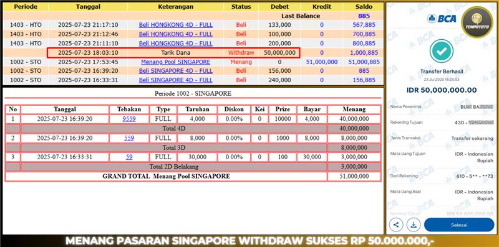Select the Tarik Dana text

pos(176,53)
